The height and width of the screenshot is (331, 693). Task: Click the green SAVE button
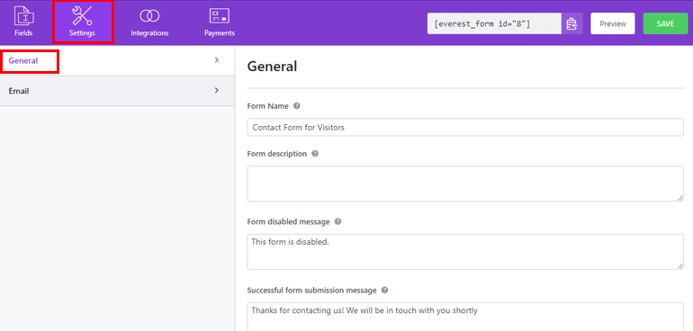pyautogui.click(x=665, y=23)
